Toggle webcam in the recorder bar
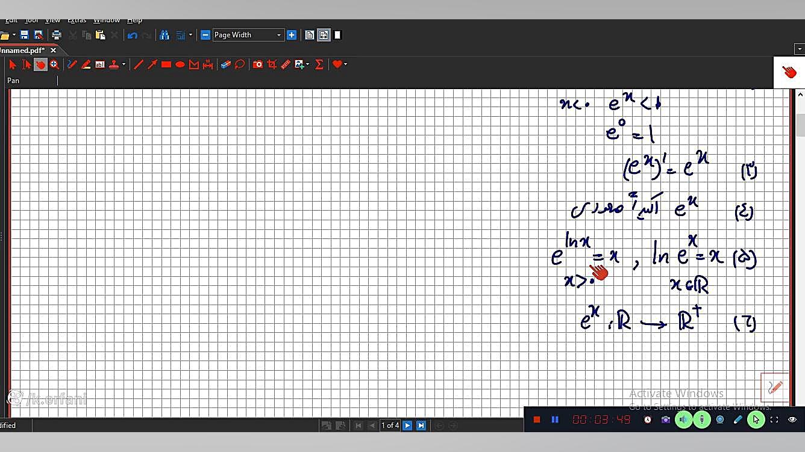805x452 pixels. click(720, 419)
